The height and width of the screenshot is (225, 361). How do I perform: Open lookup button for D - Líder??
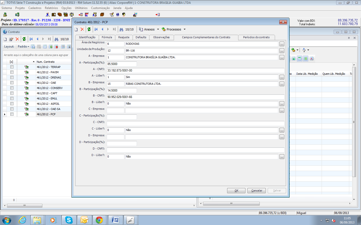point(282,157)
